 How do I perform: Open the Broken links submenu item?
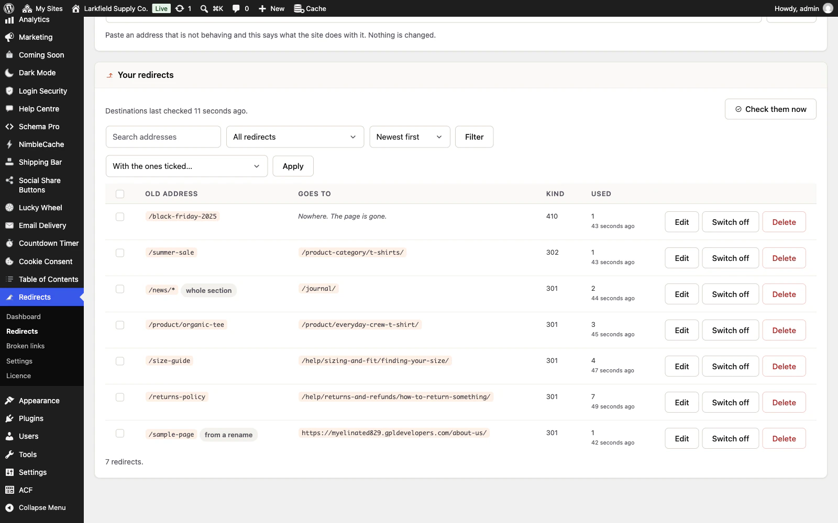[x=25, y=346]
